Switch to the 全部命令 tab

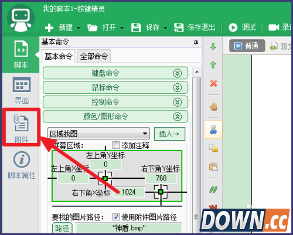tap(94, 56)
